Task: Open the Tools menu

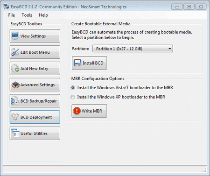Action: point(27,15)
